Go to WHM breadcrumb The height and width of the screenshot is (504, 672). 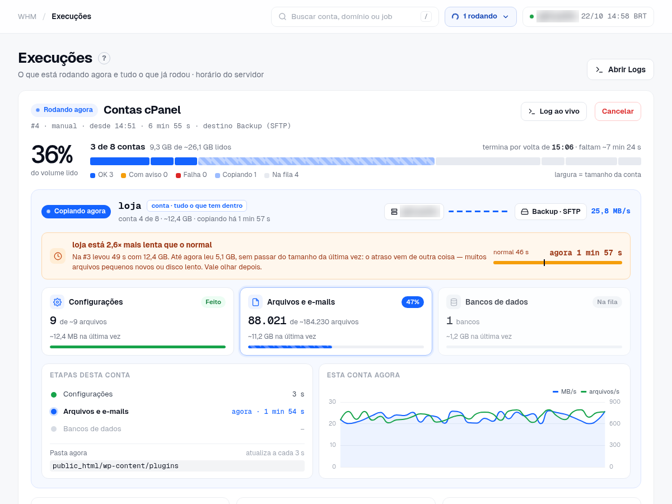click(x=27, y=17)
